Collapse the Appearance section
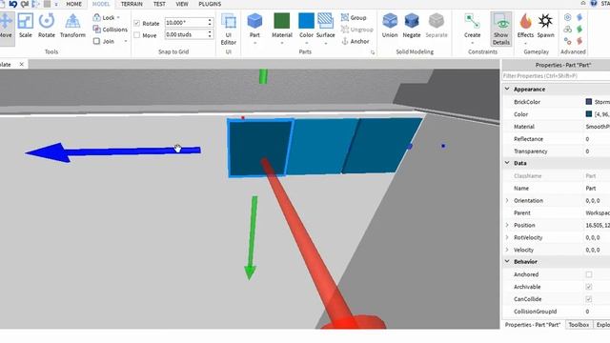 pos(507,89)
